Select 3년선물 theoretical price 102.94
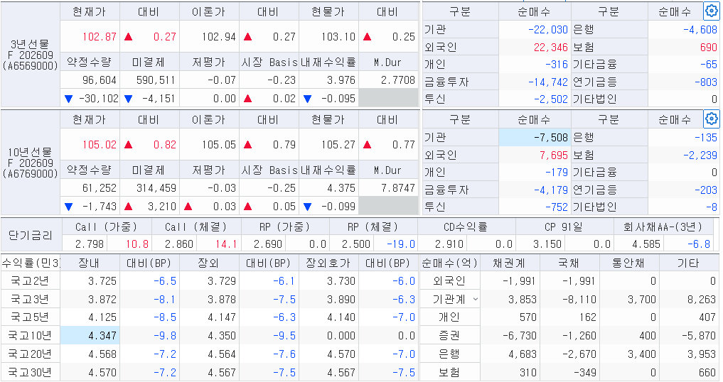The height and width of the screenshot is (382, 723). click(218, 36)
